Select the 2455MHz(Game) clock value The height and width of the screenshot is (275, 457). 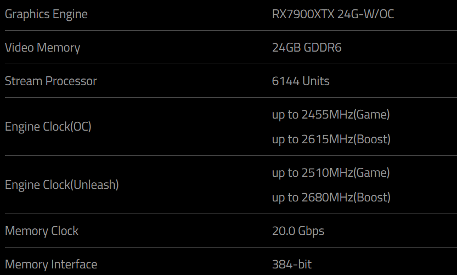(x=331, y=115)
